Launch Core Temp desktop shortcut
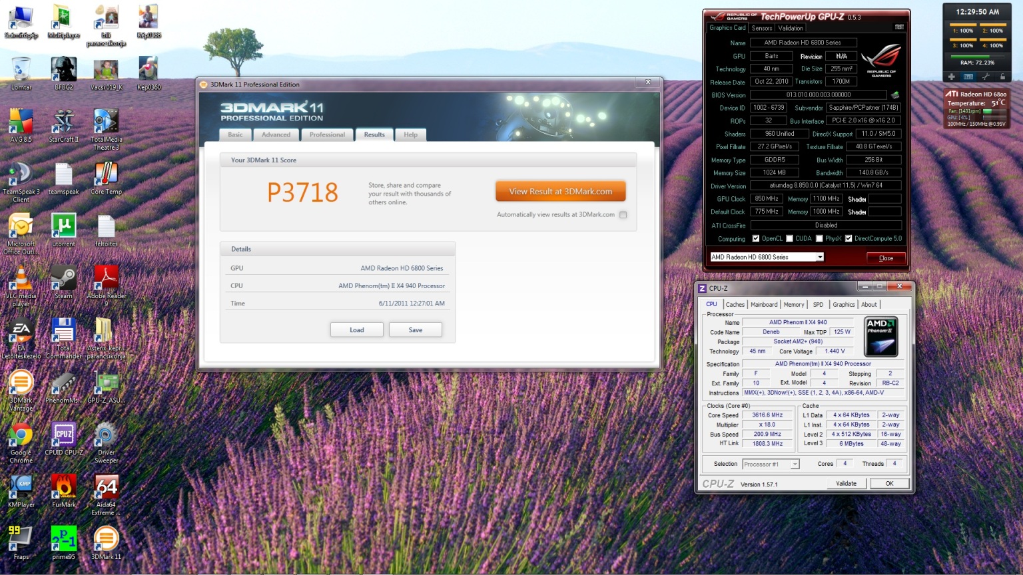The width and height of the screenshot is (1023, 575). (107, 178)
